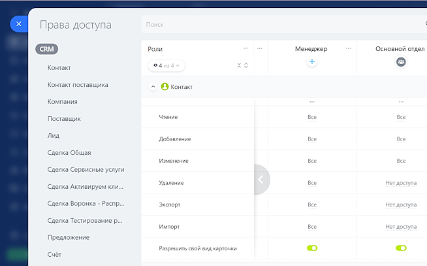This screenshot has height=266, width=427.
Task: Change Менеджер Удаление value
Action: 312,183
